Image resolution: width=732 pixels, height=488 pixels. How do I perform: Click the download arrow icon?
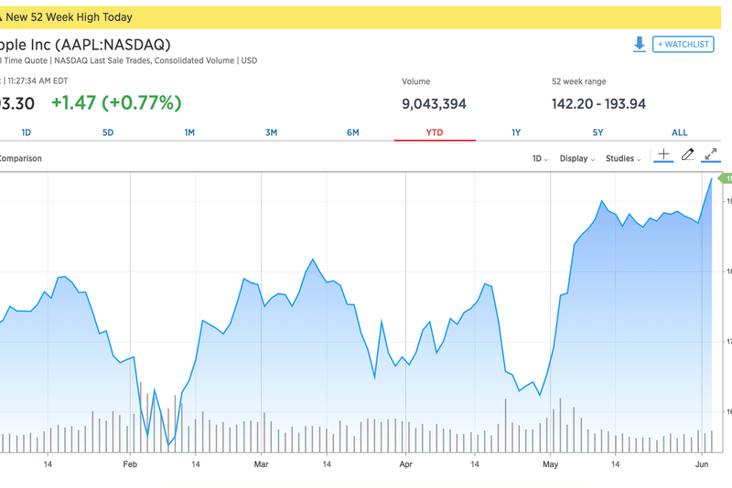tap(639, 44)
